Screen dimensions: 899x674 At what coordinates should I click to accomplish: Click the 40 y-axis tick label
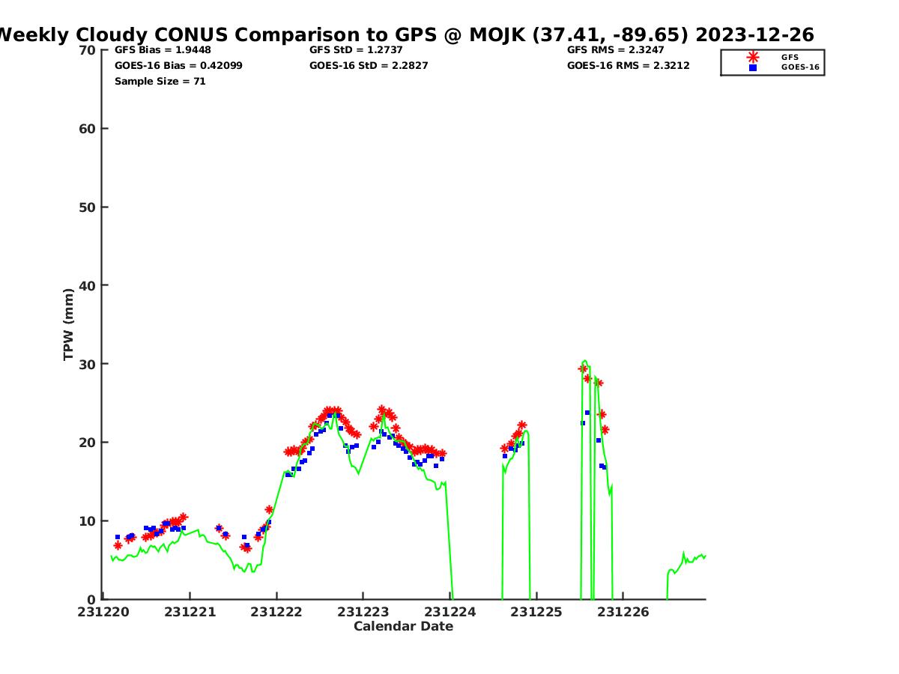coord(88,285)
